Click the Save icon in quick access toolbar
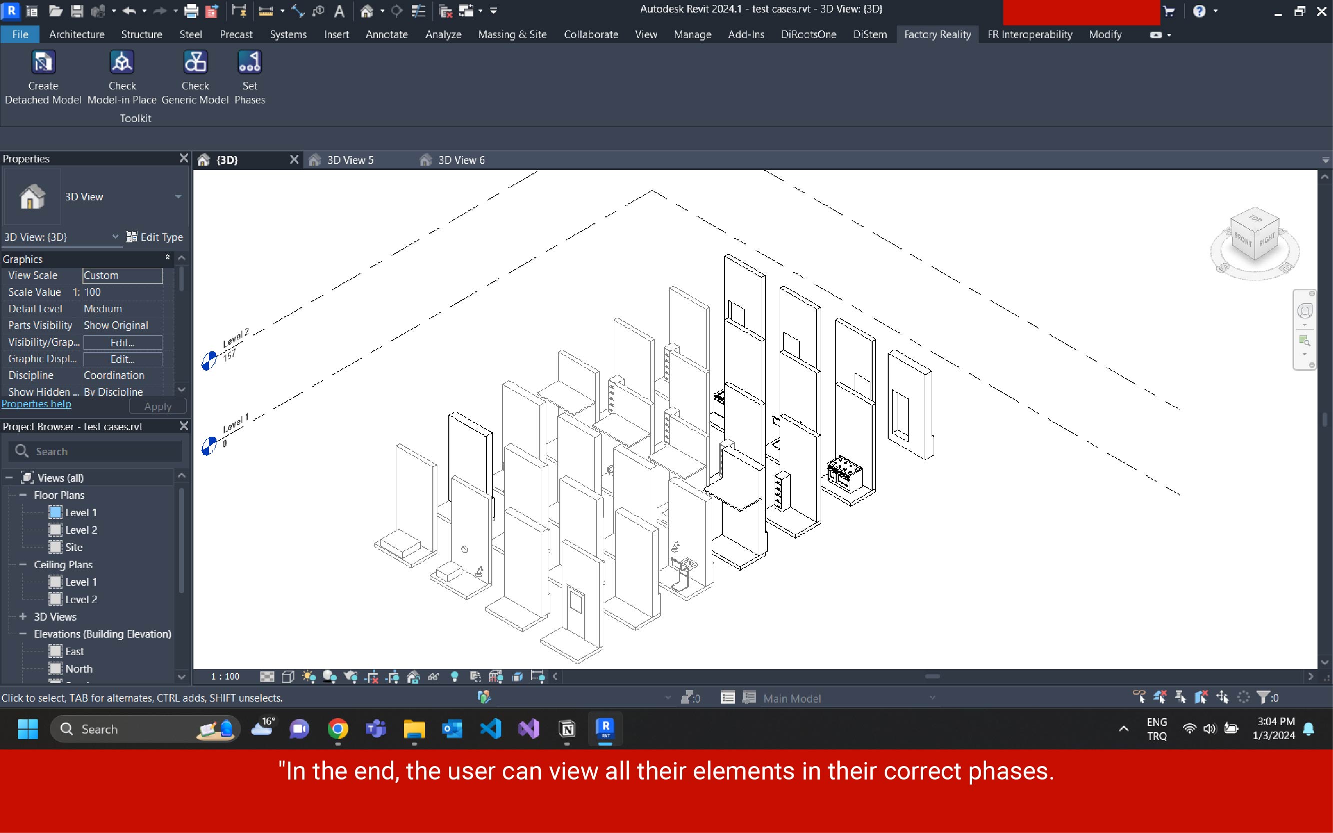The width and height of the screenshot is (1333, 833). click(x=77, y=10)
